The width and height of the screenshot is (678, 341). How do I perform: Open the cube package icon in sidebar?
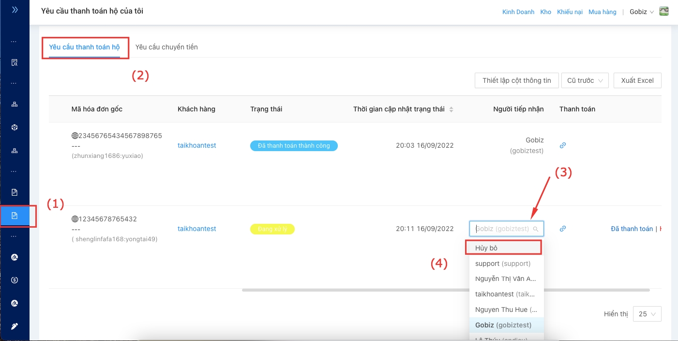[15, 127]
